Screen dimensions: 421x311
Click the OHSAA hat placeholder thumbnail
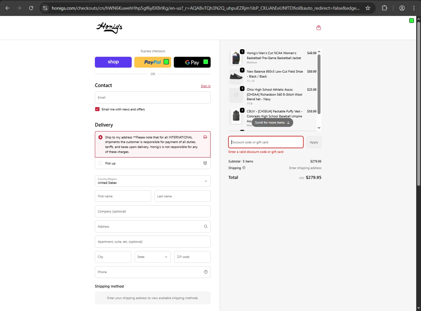[x=236, y=95]
